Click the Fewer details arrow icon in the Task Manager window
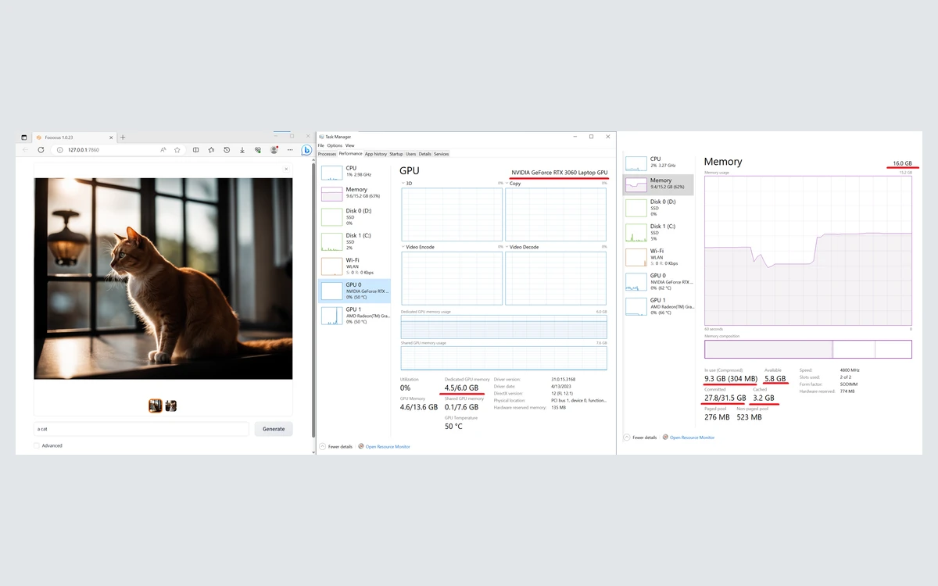 [322, 446]
